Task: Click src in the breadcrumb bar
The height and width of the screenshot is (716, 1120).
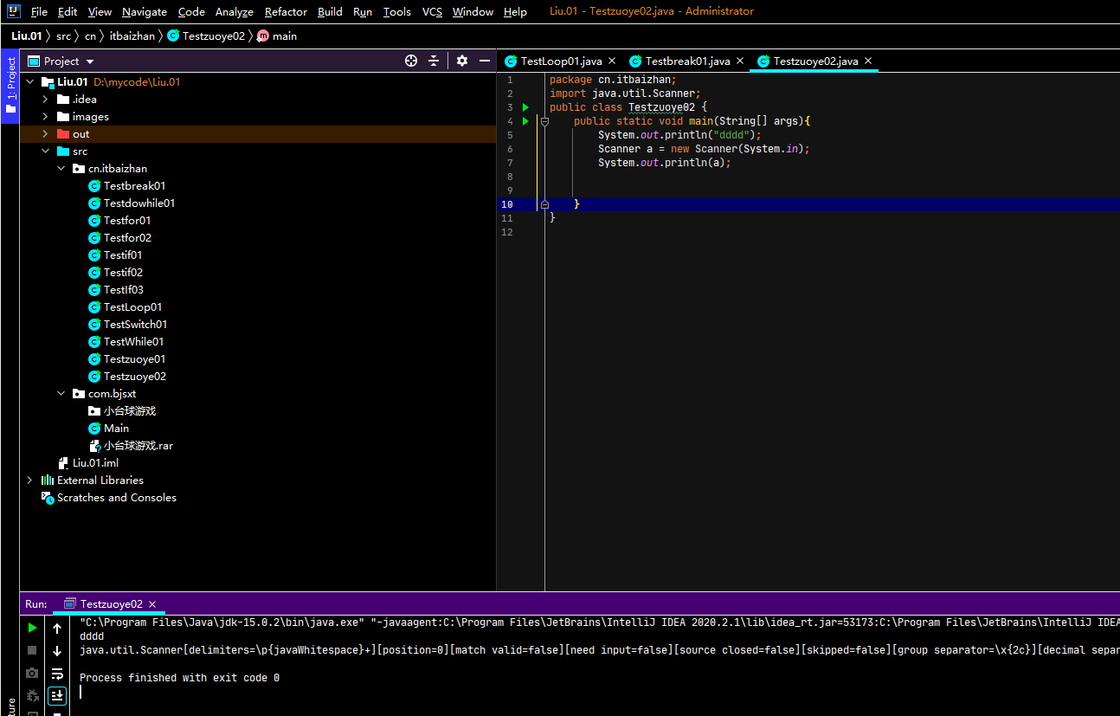Action: pyautogui.click(x=64, y=35)
